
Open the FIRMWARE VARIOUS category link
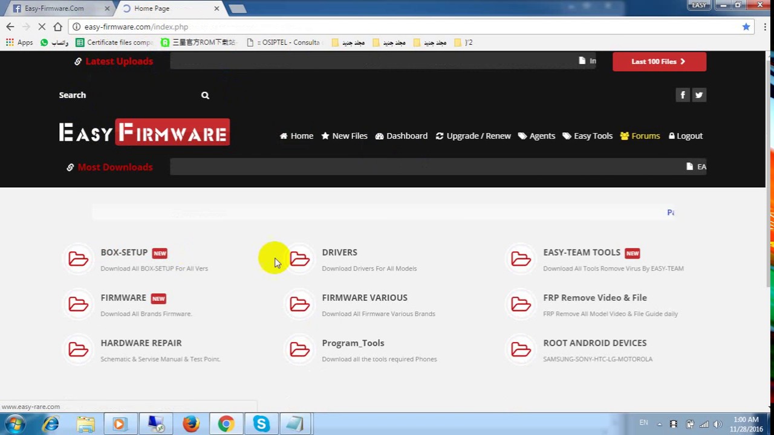click(x=365, y=298)
